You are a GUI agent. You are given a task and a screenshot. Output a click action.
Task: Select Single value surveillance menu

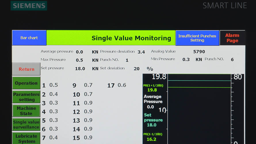point(26,124)
